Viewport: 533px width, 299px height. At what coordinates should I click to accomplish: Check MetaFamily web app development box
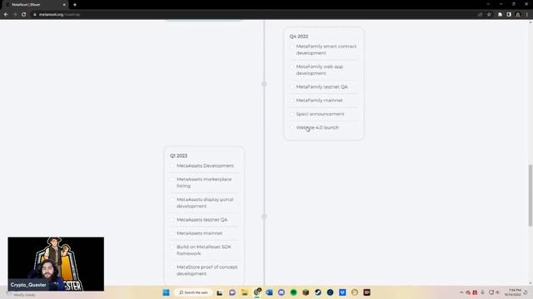pos(291,66)
